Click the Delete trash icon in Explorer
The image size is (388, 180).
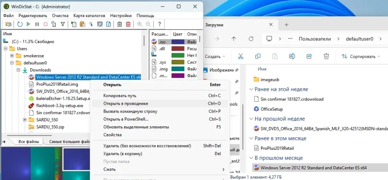pos(326,56)
